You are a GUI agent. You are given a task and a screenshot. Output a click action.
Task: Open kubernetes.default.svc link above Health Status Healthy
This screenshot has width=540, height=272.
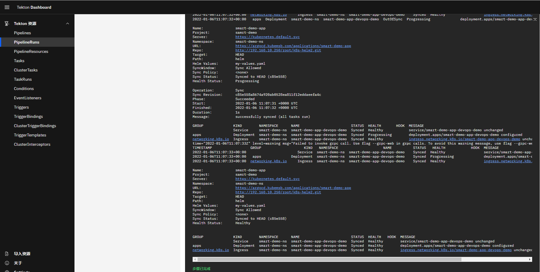point(267,179)
